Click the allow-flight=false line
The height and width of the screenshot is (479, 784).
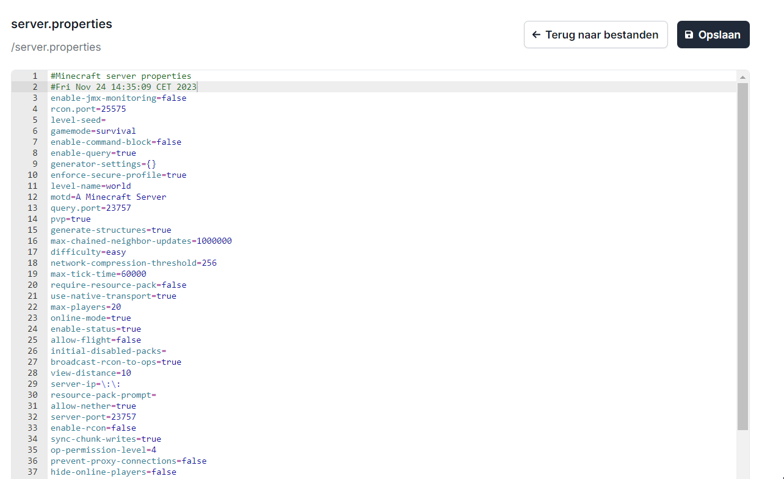pos(95,340)
